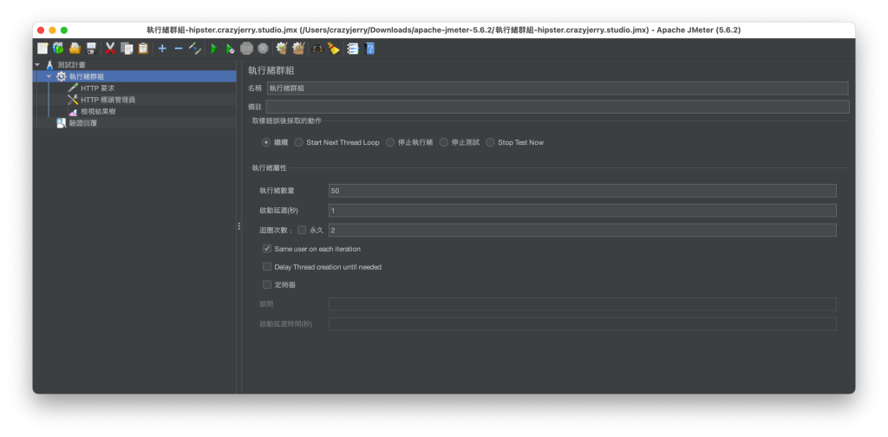This screenshot has width=888, height=437.
Task: Select the Stop Test Now radio option
Action: tap(491, 143)
